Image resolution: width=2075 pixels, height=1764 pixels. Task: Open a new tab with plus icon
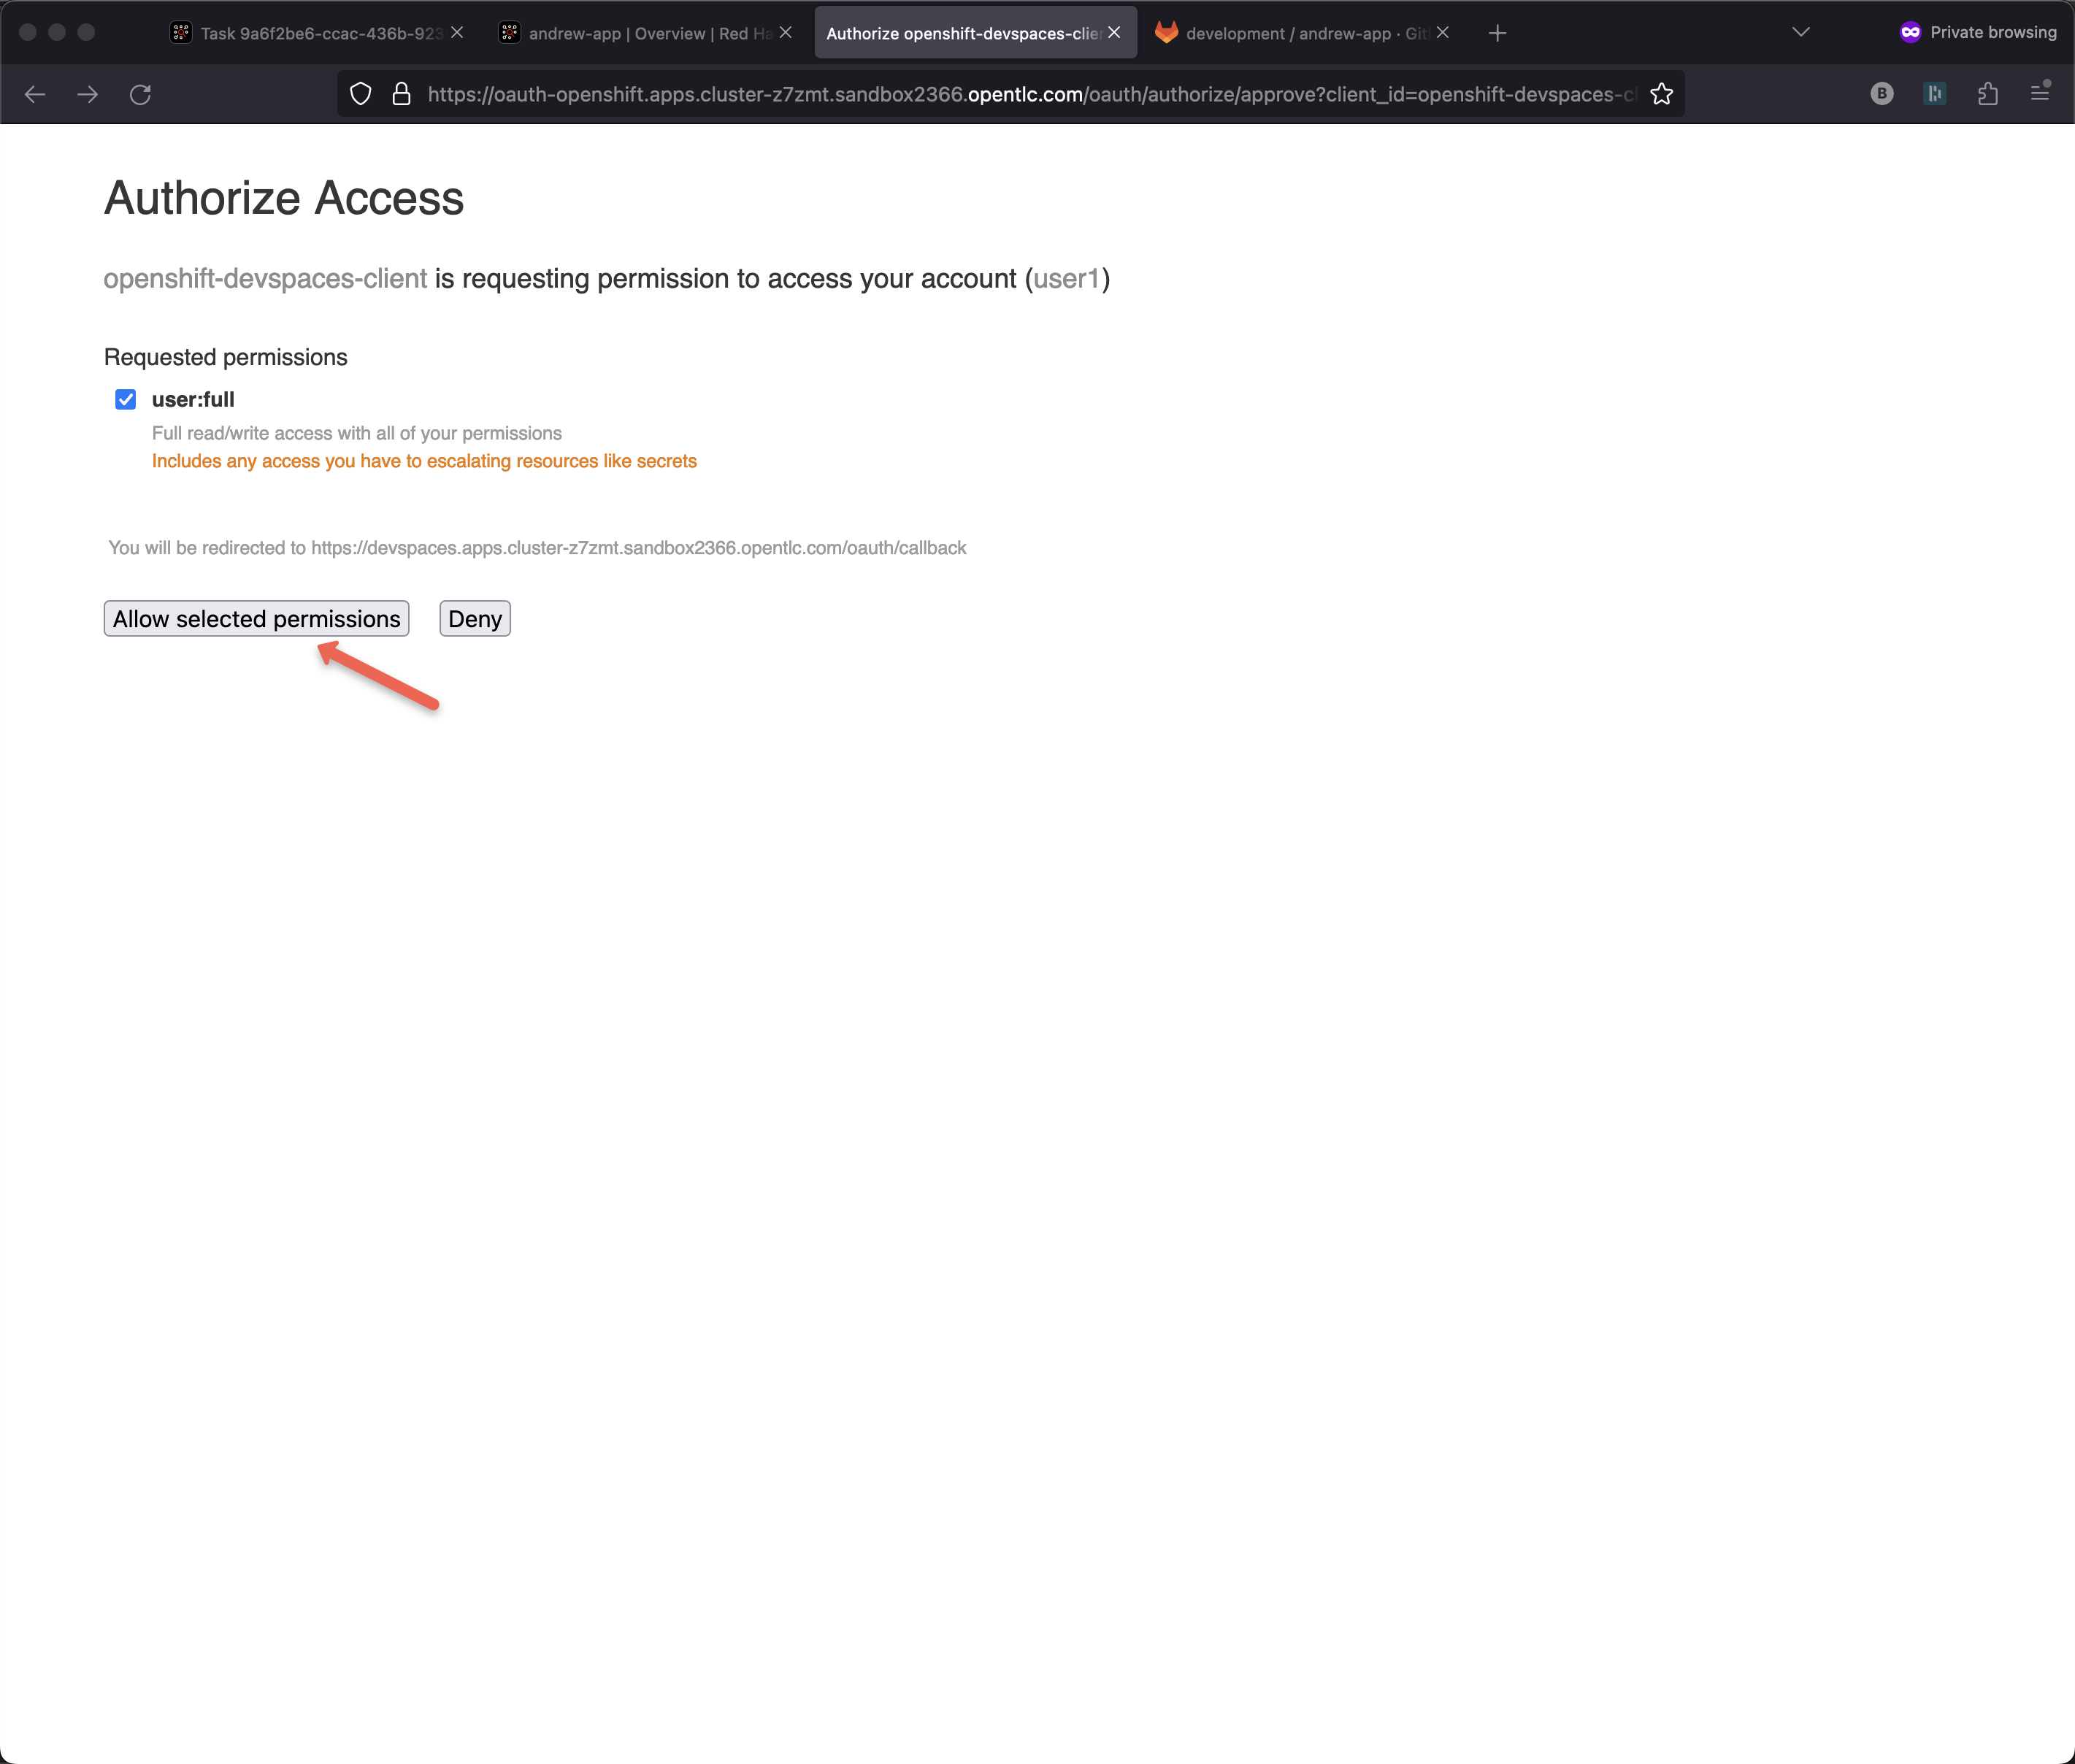pyautogui.click(x=1497, y=33)
